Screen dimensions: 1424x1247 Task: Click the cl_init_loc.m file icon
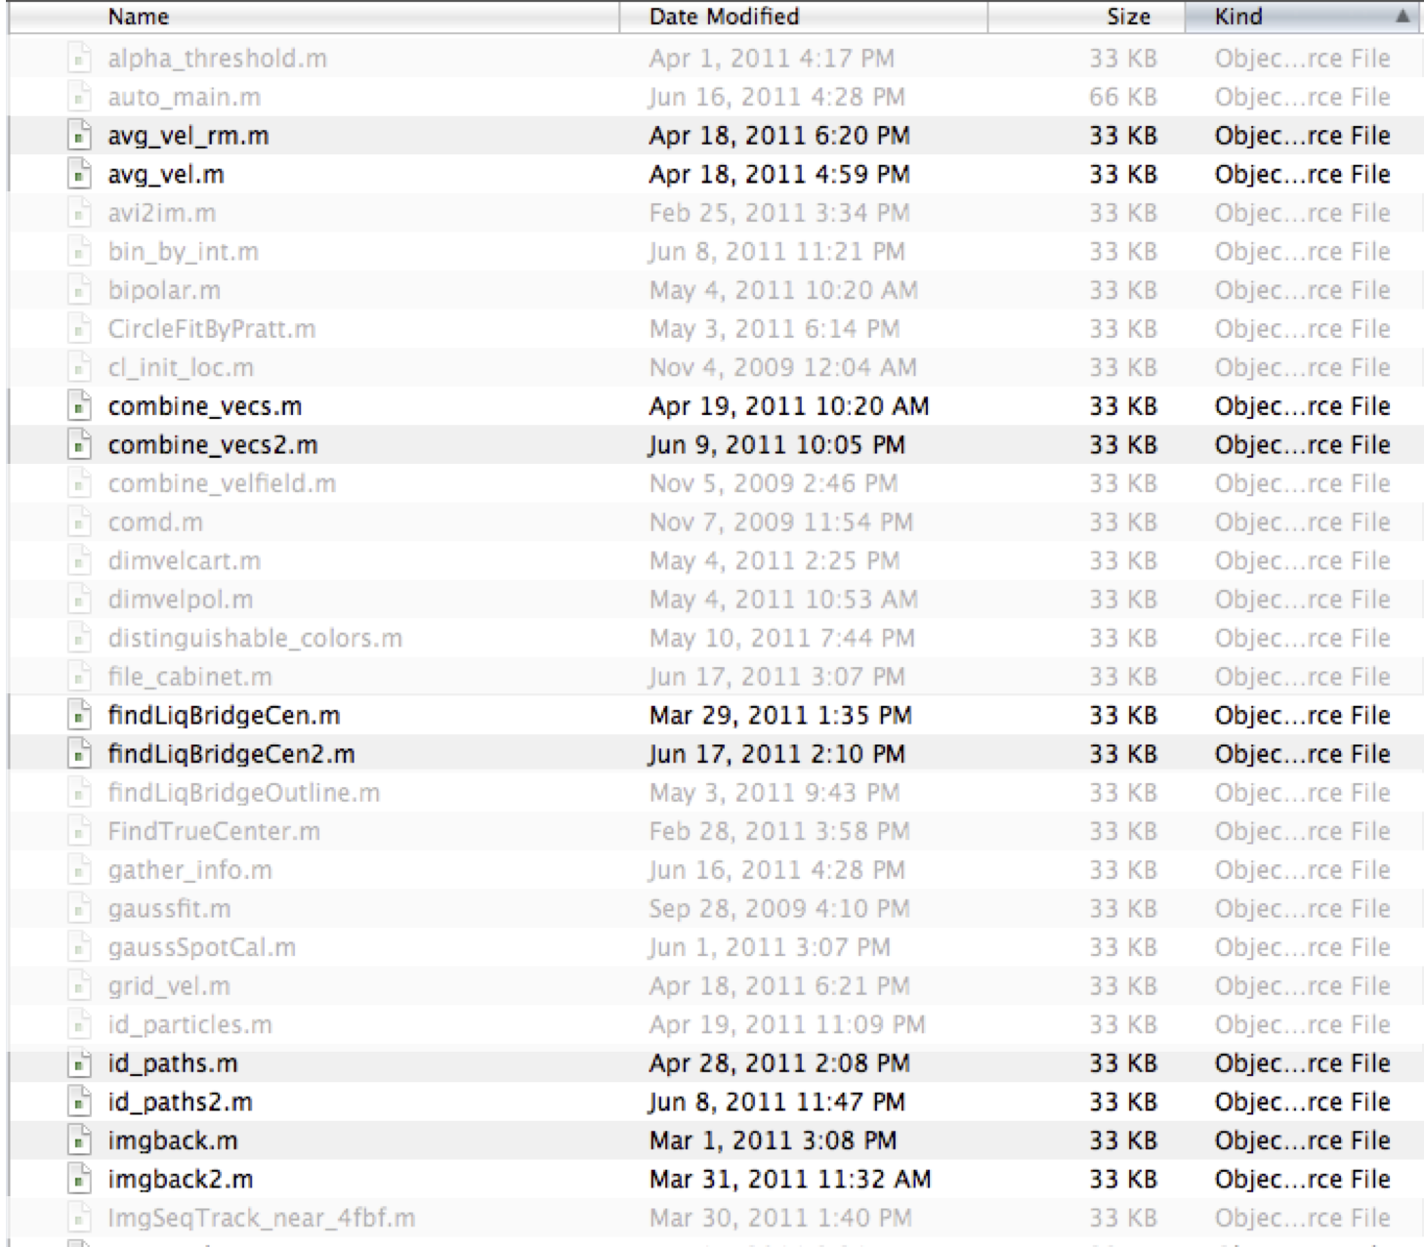(x=79, y=368)
